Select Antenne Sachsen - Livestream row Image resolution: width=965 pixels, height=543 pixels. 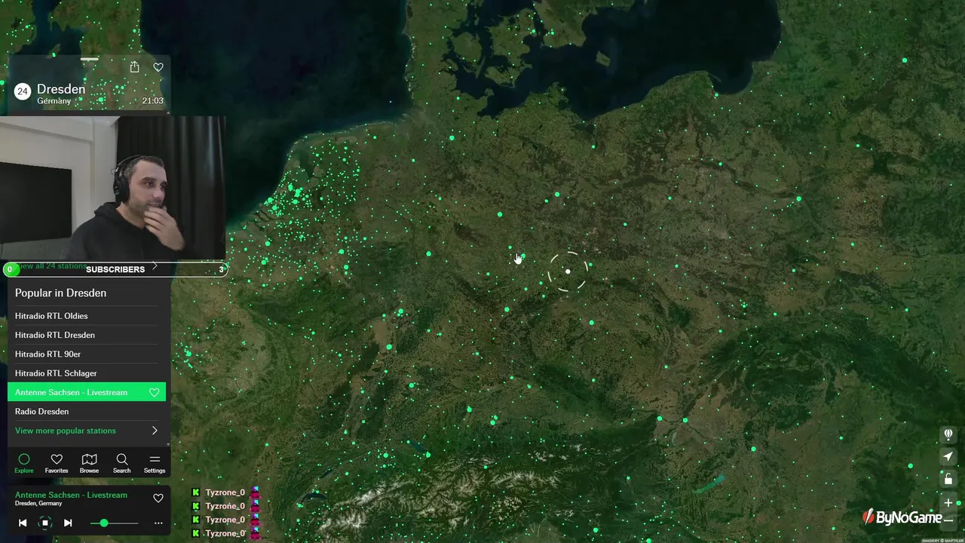(87, 392)
